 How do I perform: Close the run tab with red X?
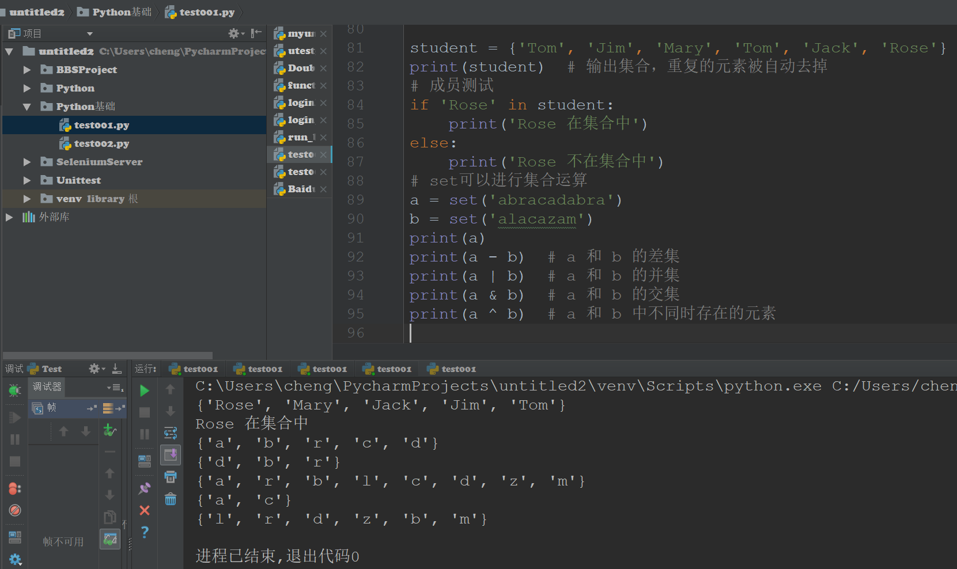pyautogui.click(x=145, y=510)
